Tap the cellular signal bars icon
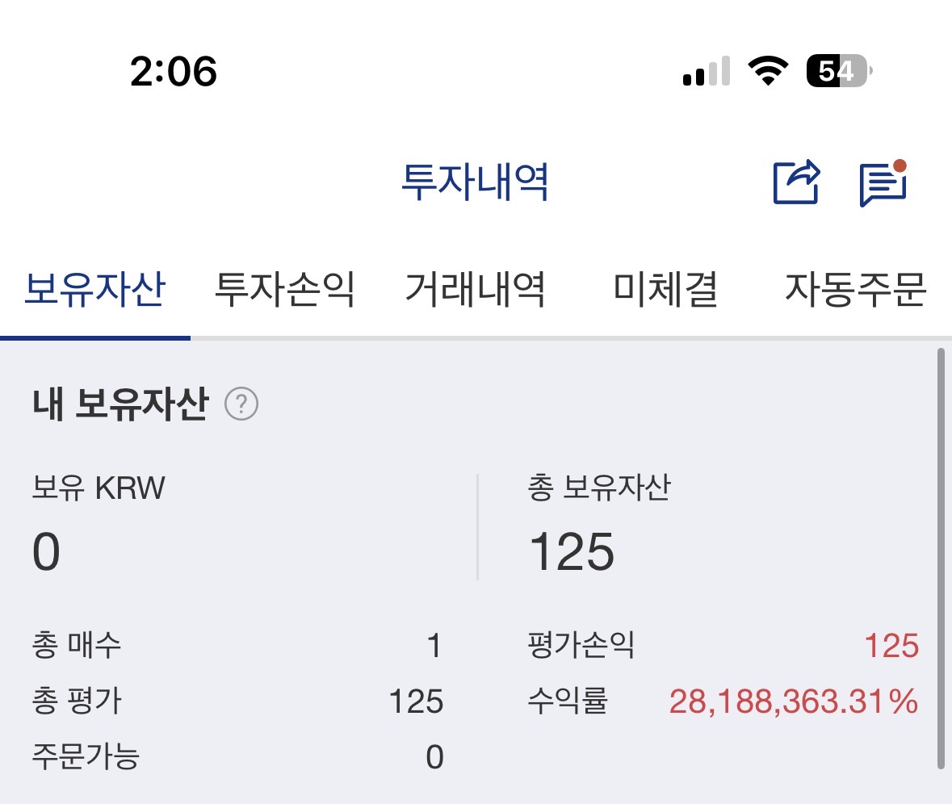The height and width of the screenshot is (804, 952). 707,72
